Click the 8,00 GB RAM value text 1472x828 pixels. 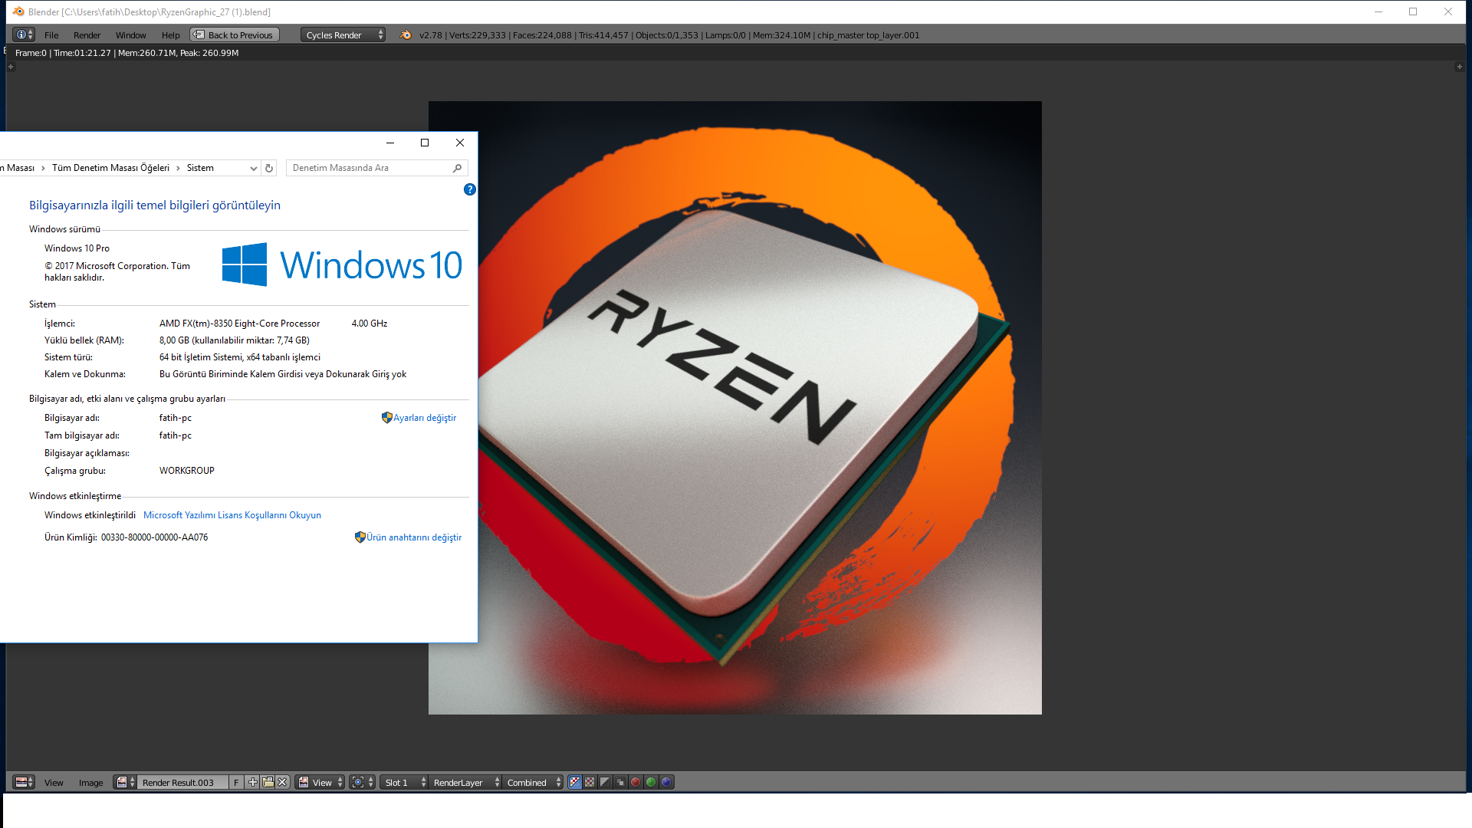coord(235,340)
